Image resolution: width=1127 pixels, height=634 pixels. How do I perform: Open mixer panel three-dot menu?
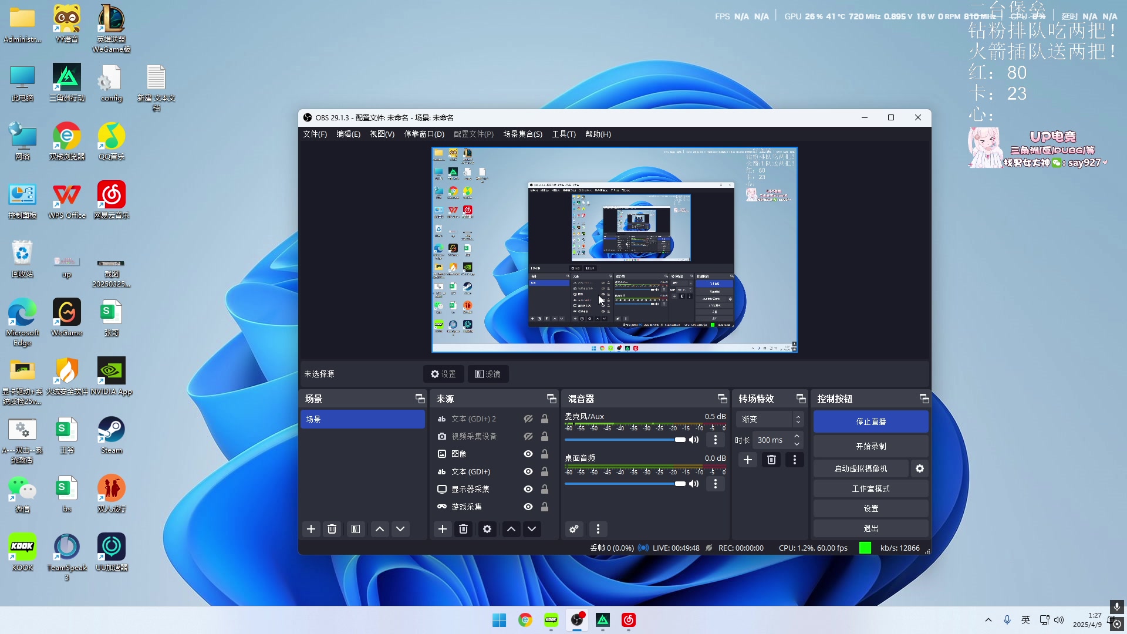pyautogui.click(x=598, y=529)
